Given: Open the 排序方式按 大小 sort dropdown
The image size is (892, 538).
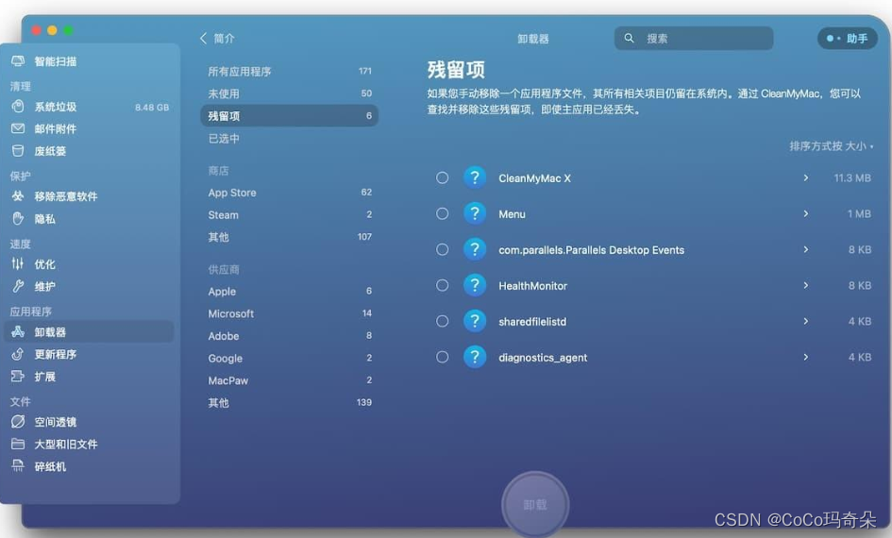Looking at the screenshot, I should 832,146.
